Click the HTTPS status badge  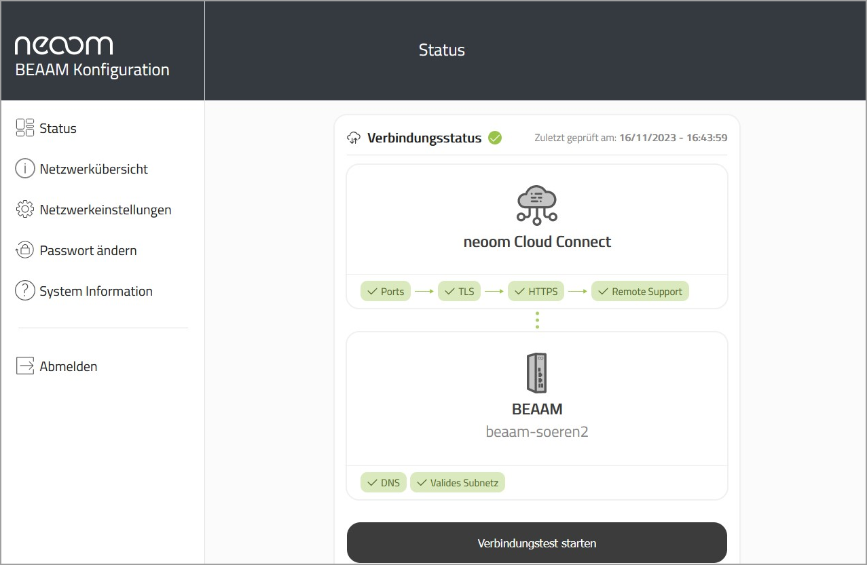536,292
